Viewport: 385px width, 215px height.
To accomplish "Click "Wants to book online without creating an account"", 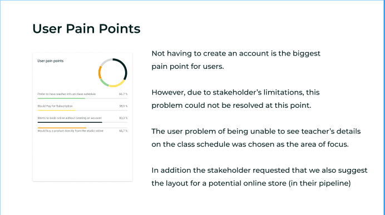I will [69, 118].
